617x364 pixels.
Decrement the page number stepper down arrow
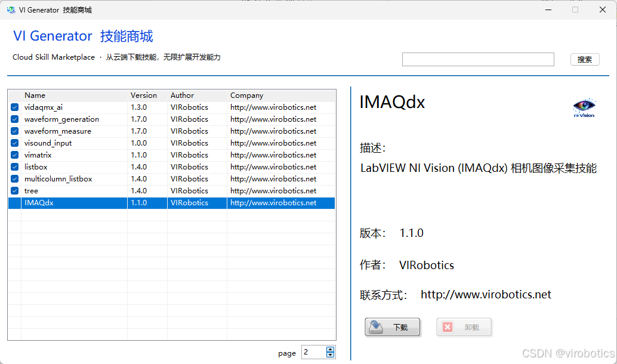pyautogui.click(x=331, y=354)
